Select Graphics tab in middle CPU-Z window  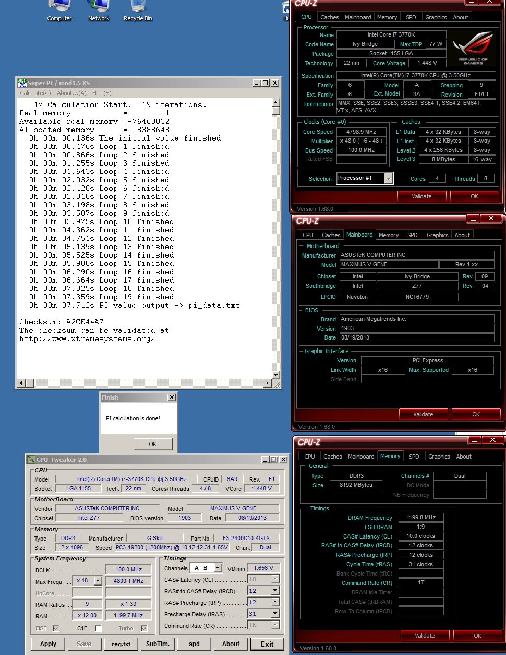[x=438, y=235]
